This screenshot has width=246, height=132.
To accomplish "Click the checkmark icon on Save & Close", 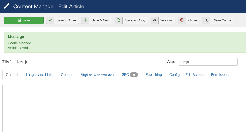I will (x=50, y=20).
